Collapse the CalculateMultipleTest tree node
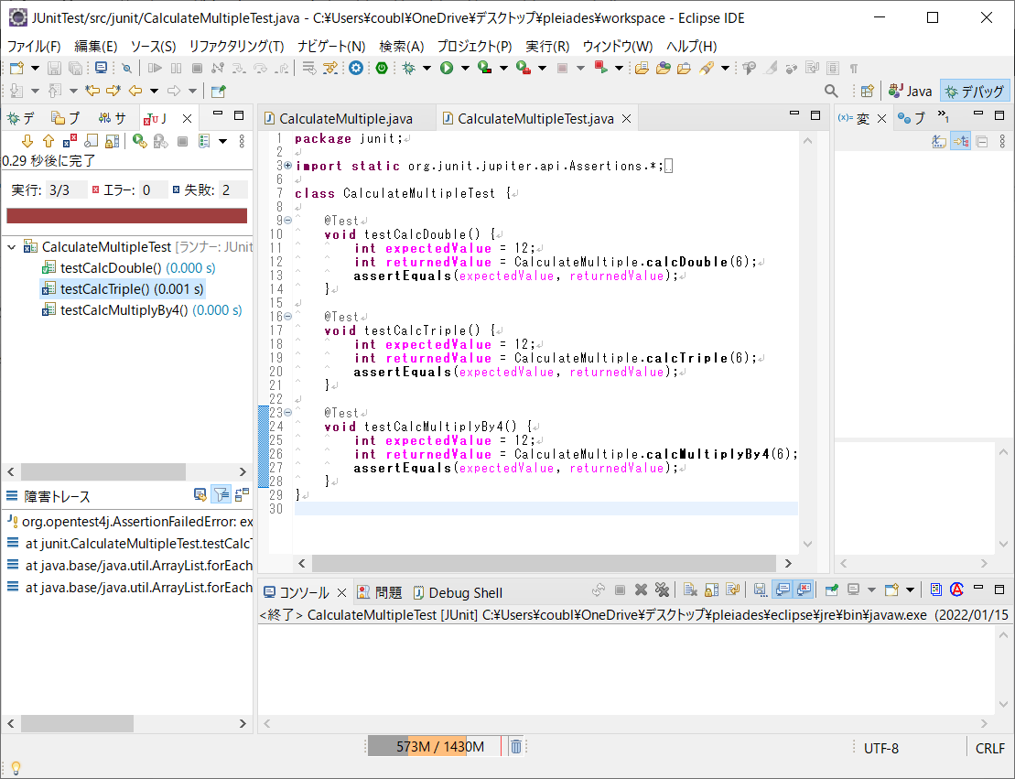The image size is (1015, 779). (x=12, y=247)
